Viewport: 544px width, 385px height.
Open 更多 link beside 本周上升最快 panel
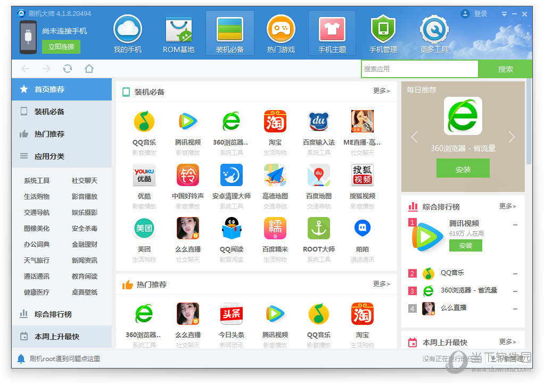[x=508, y=342]
